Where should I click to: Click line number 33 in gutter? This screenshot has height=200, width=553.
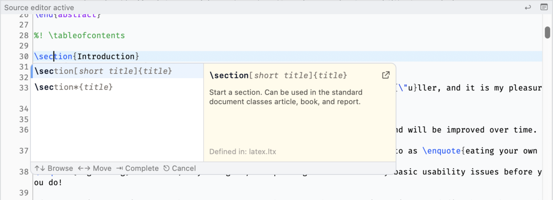[x=24, y=88]
